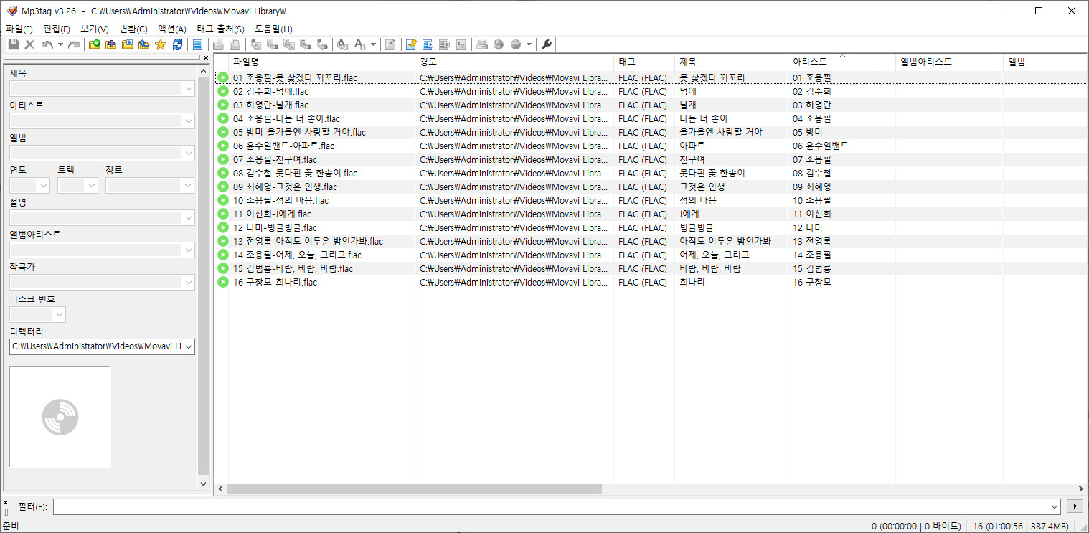Open the Undo history dropdown arrow
The image size is (1089, 533).
click(60, 44)
